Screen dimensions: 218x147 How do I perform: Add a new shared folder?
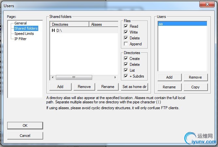[60, 87]
